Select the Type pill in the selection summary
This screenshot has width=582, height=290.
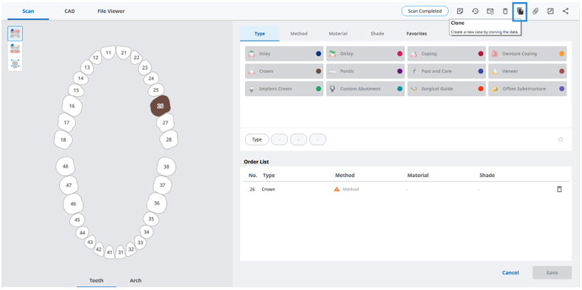tap(257, 139)
